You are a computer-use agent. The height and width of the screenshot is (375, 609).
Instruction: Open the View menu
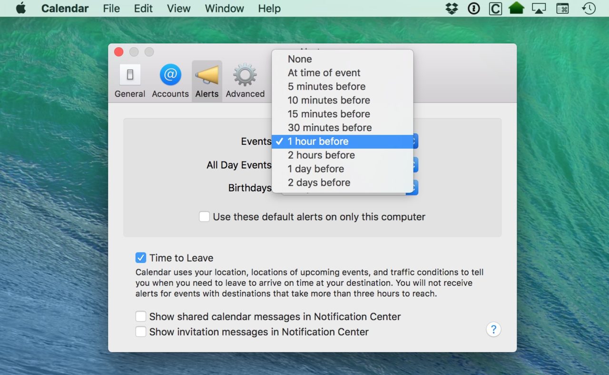(x=179, y=9)
